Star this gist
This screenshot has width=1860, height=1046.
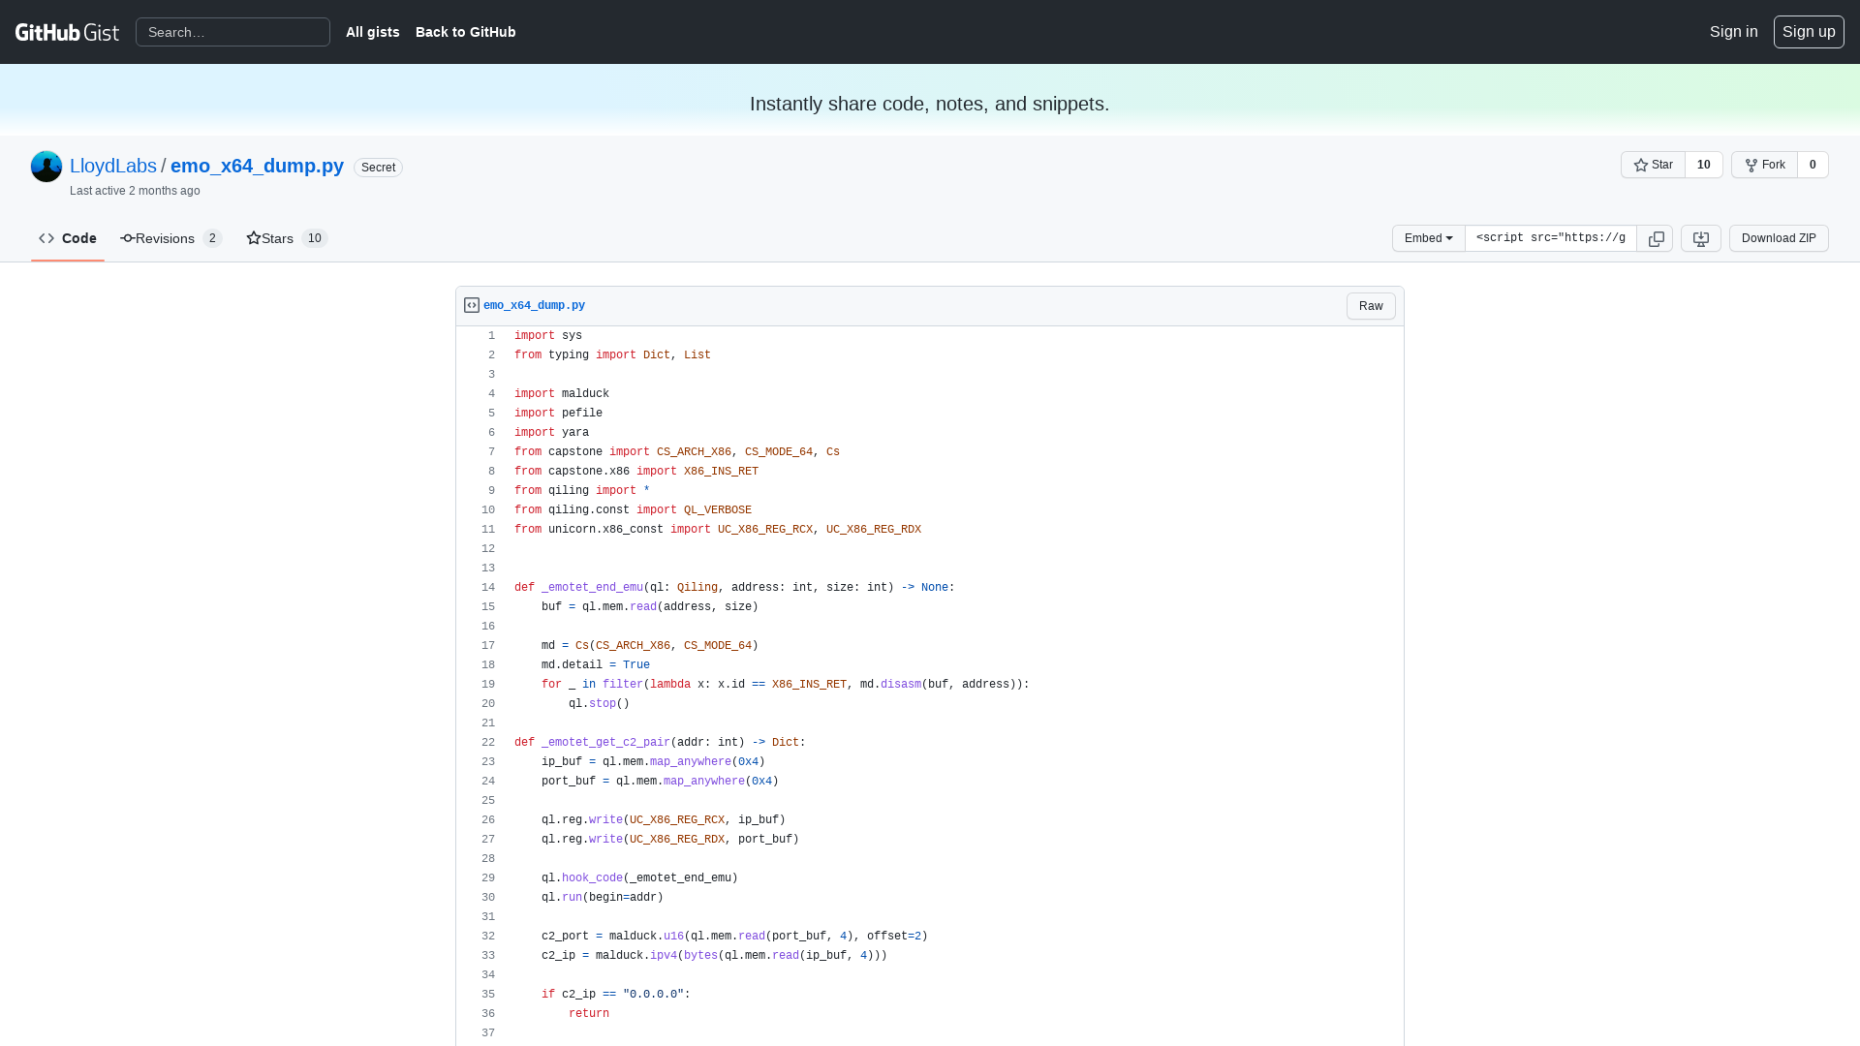point(1653,165)
